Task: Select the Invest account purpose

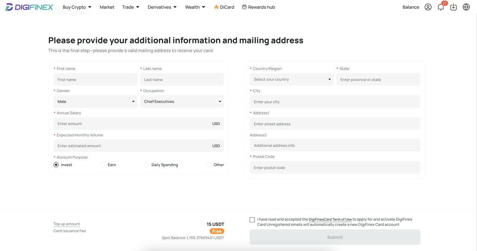Action: click(x=56, y=165)
